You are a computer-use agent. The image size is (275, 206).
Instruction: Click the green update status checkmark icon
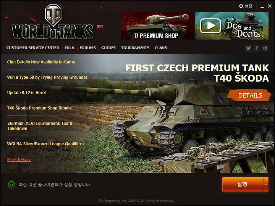11,185
